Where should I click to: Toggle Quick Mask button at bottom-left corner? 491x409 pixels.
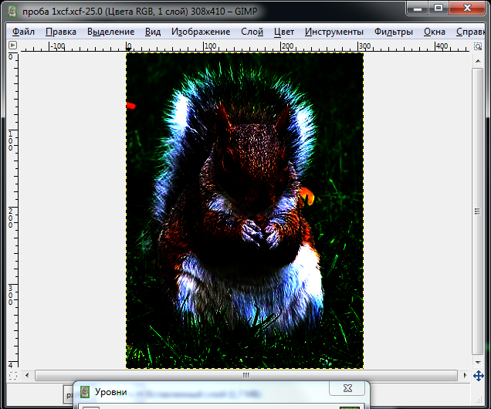pos(13,375)
